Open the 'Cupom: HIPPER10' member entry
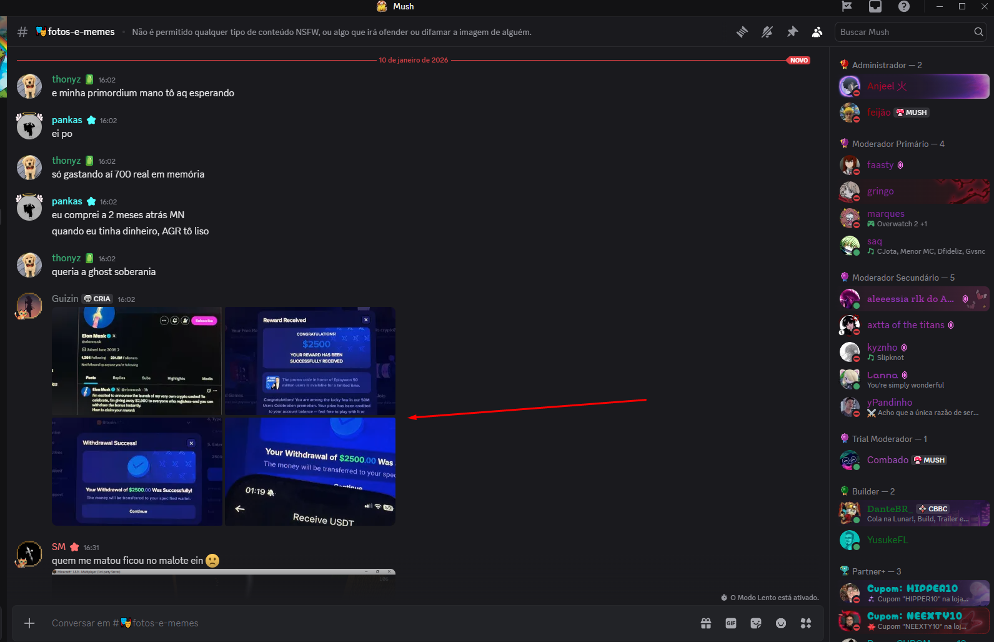 point(914,593)
